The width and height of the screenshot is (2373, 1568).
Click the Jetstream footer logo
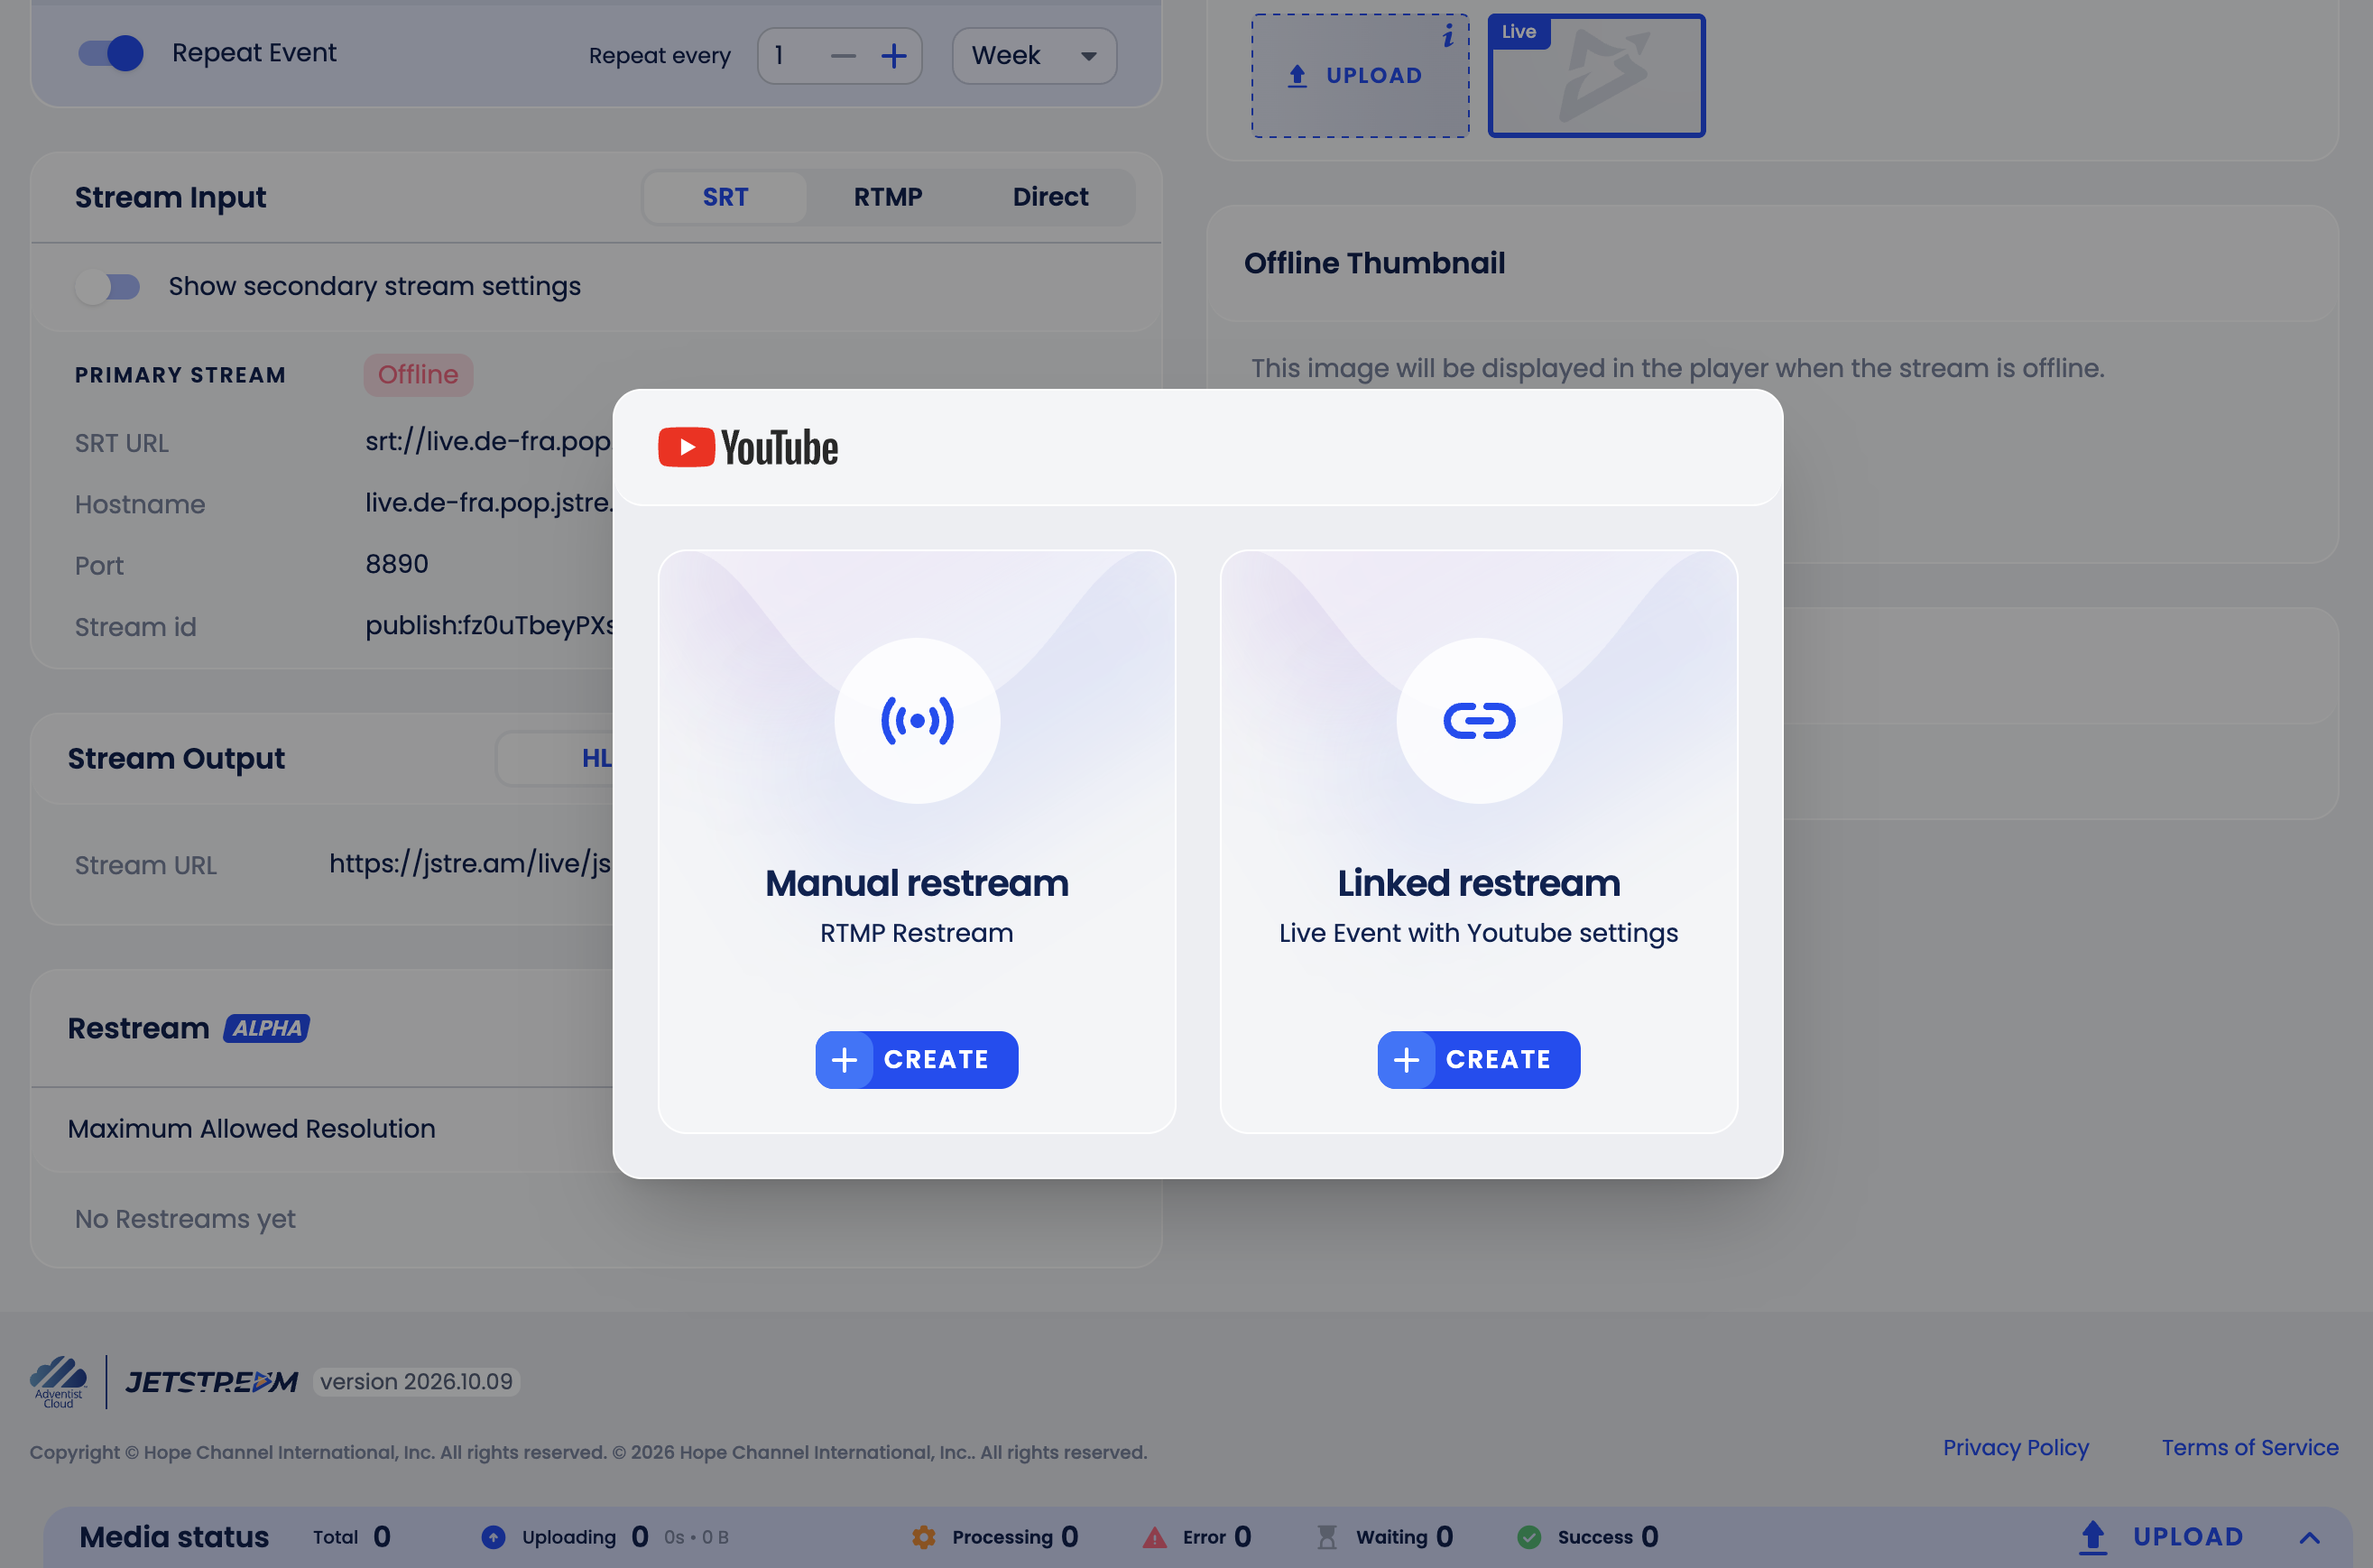211,1382
